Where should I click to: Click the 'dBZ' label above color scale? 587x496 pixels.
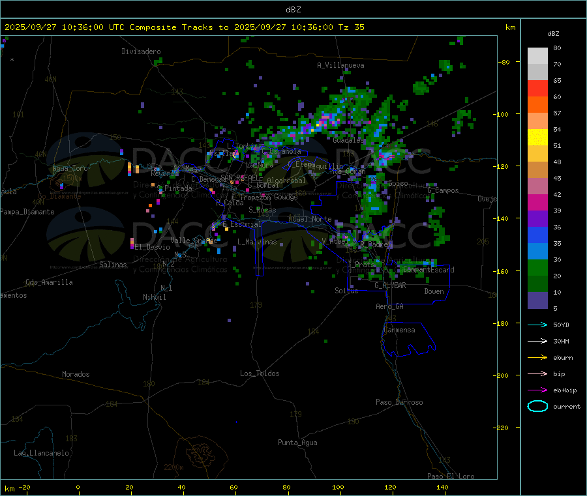click(553, 34)
